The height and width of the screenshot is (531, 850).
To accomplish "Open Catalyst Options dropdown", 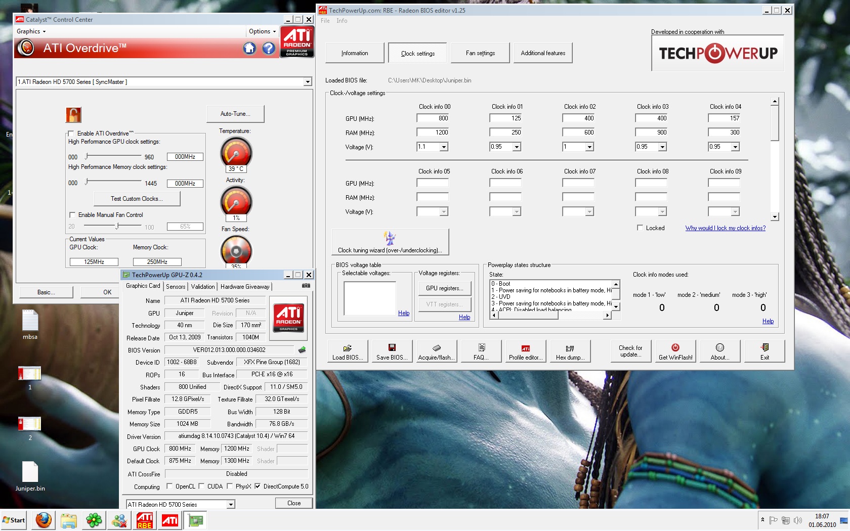I will tap(262, 31).
